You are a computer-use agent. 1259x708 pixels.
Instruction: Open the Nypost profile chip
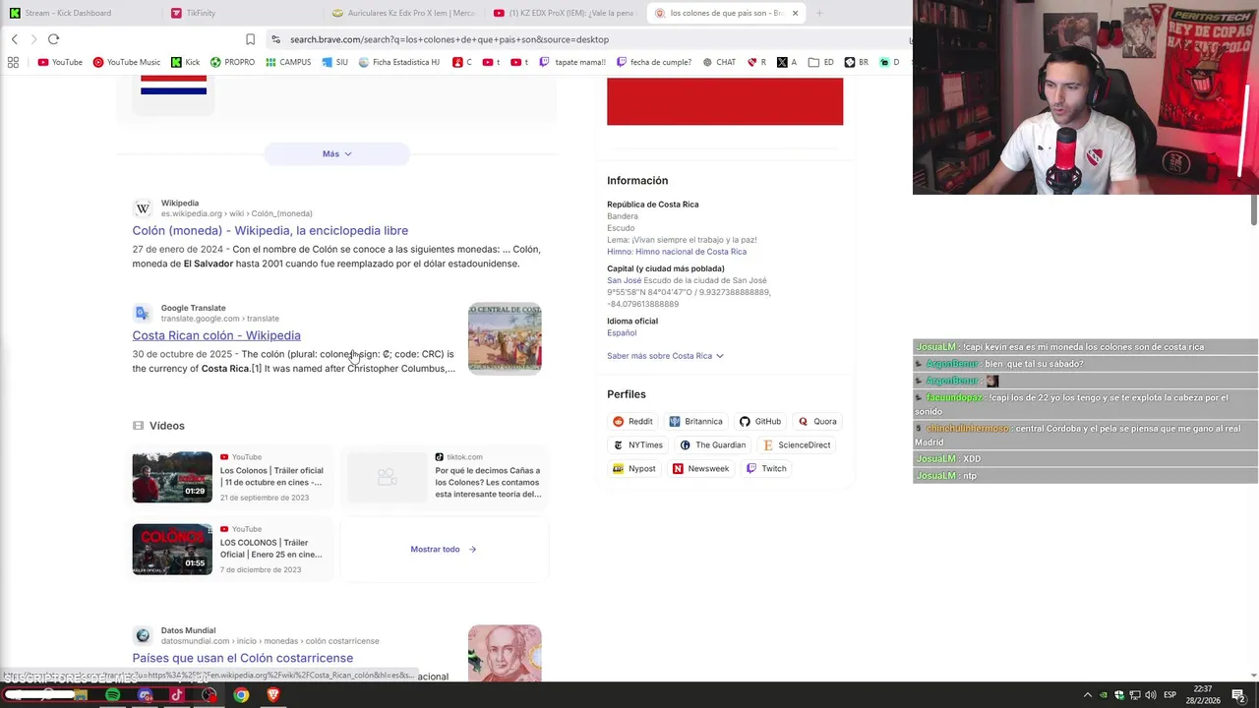point(633,468)
